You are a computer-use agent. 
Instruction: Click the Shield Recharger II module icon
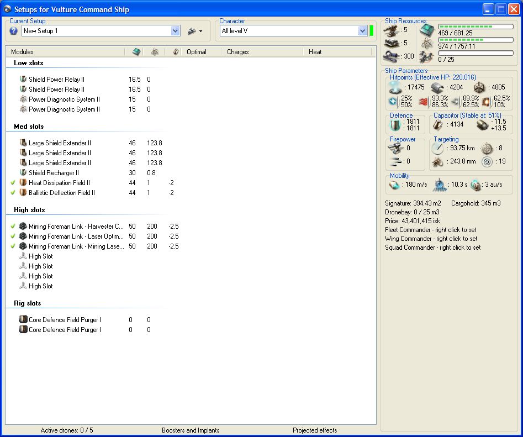click(x=23, y=173)
